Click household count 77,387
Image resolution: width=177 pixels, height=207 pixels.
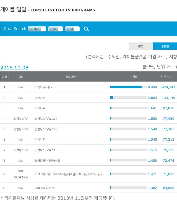coord(168,129)
